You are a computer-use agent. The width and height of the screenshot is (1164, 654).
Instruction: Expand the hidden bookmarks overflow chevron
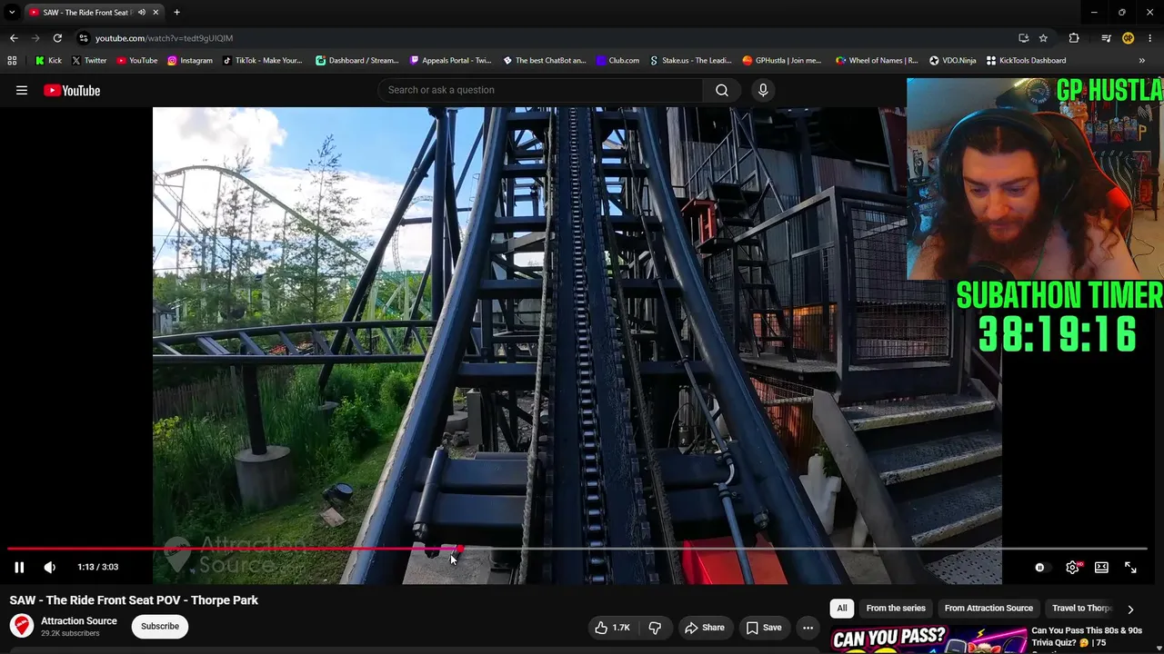(1142, 61)
